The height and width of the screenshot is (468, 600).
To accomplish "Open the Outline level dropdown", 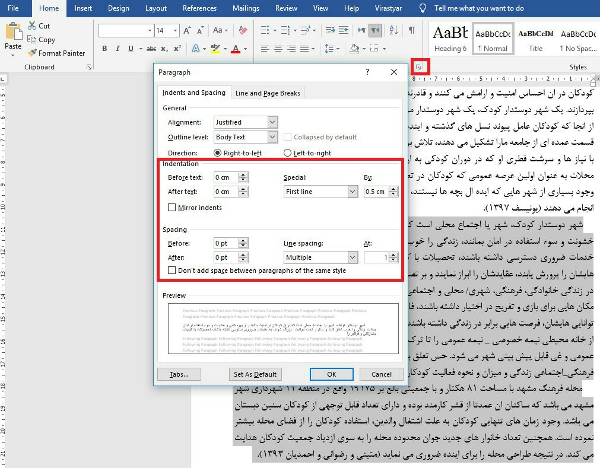I will click(272, 137).
